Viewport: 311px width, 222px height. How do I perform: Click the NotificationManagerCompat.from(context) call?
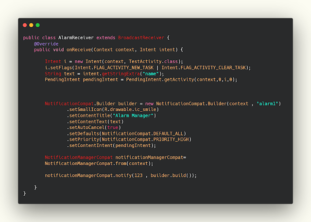point(99,164)
